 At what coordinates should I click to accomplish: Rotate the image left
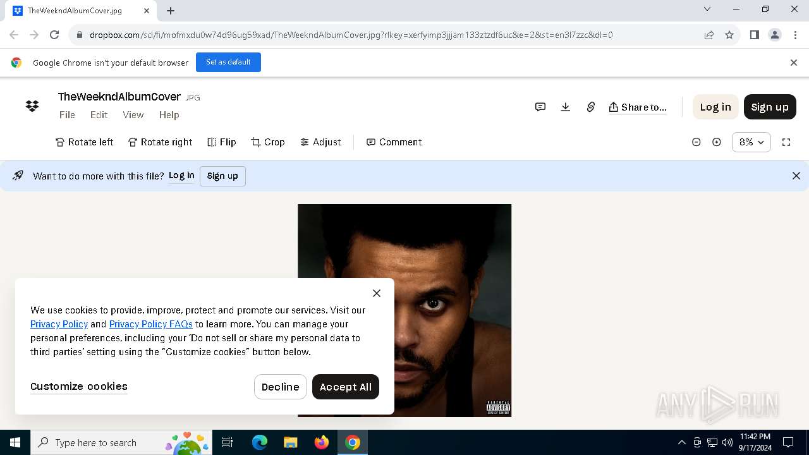[85, 142]
